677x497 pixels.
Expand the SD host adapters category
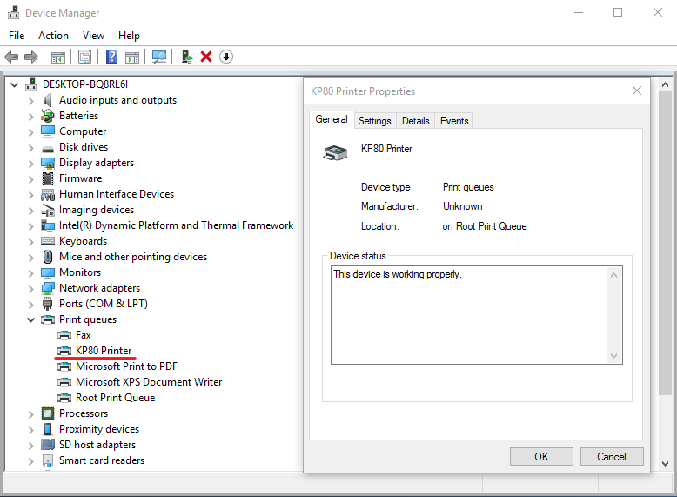pos(30,446)
